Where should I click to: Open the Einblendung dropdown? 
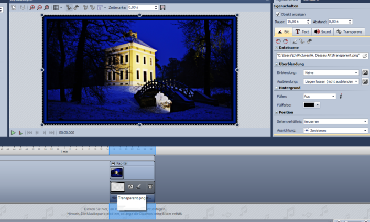coord(331,72)
